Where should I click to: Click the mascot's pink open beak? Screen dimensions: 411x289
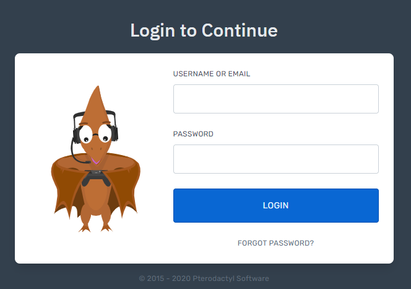click(95, 161)
